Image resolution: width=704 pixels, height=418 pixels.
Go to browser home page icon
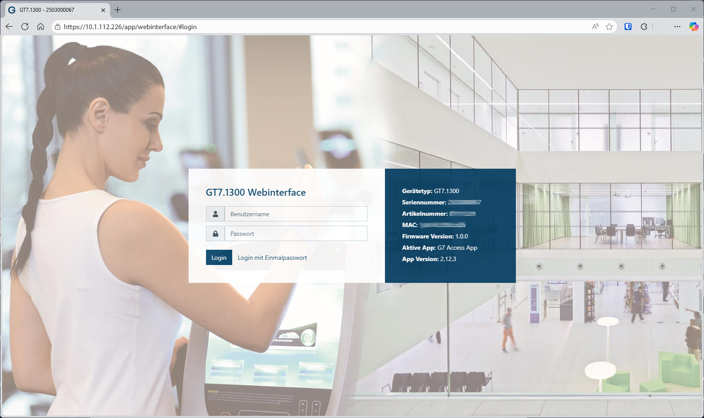click(41, 27)
